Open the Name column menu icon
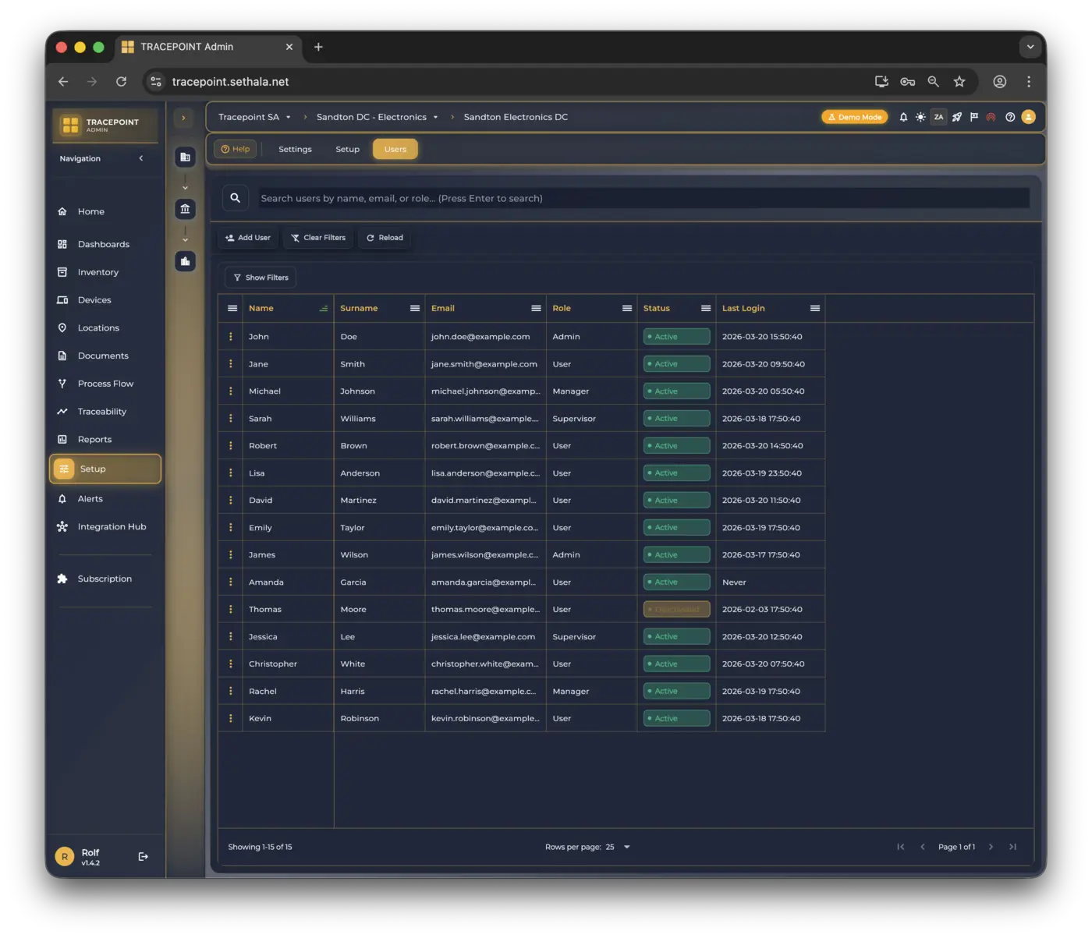Screen dimensions: 1092x938 point(323,309)
